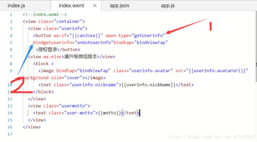This screenshot has width=257, height=142.
Task: Click the {{motto}} expression
Action: [x=110, y=113]
